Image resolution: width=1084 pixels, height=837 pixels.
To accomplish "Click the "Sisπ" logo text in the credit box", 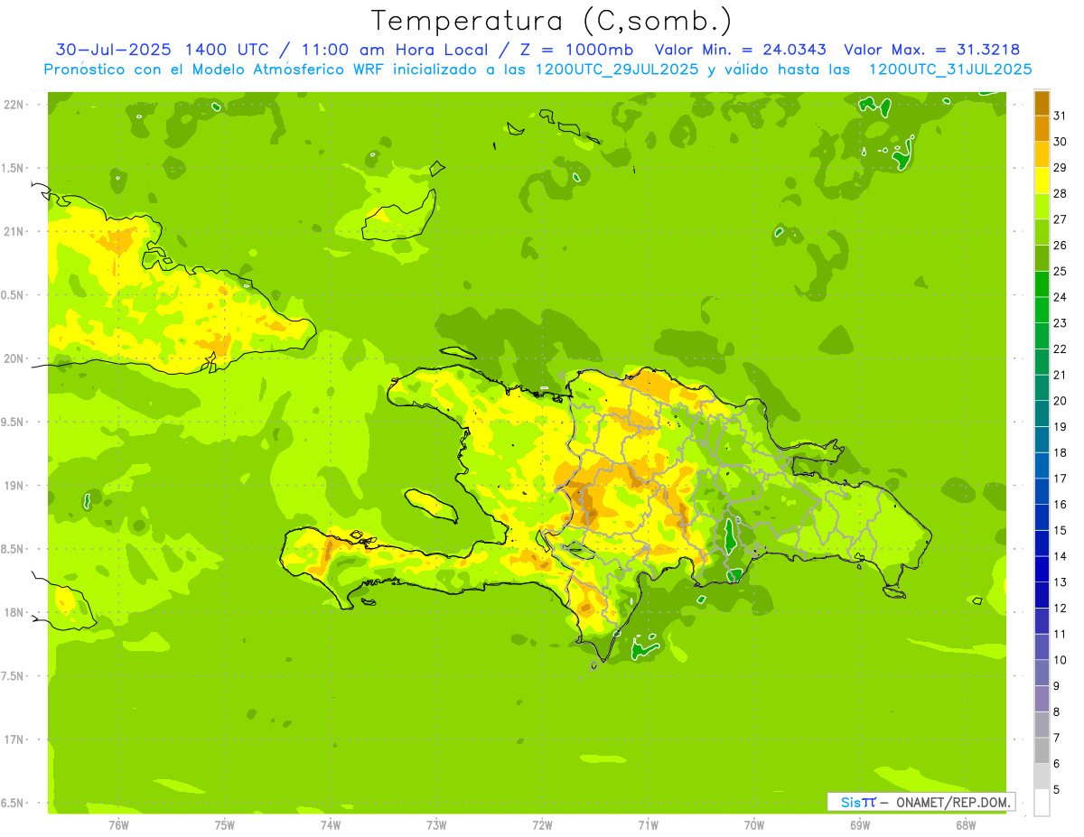I will [x=858, y=802].
